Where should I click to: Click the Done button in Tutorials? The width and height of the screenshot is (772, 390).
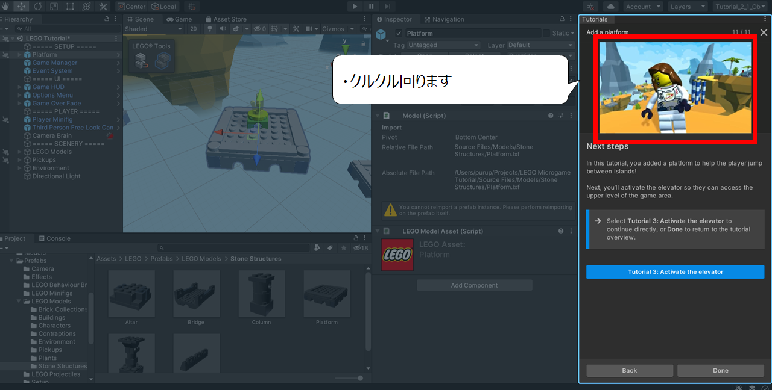(x=721, y=371)
